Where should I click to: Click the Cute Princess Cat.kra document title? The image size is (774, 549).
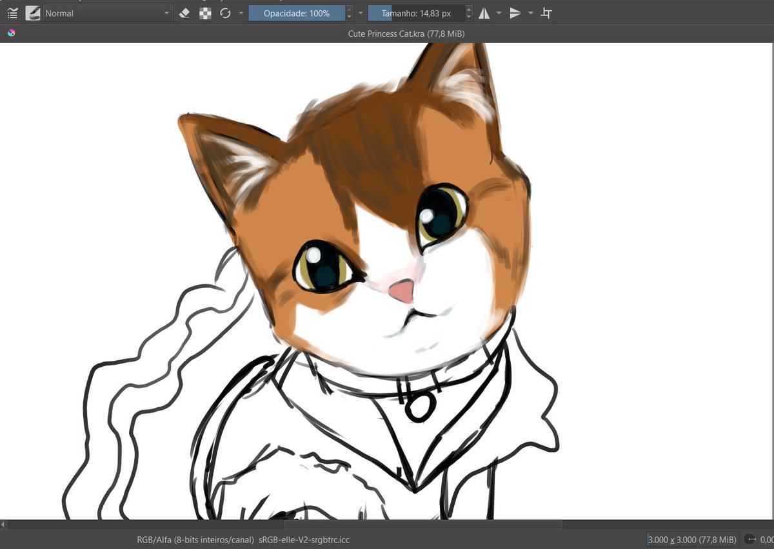tap(406, 34)
